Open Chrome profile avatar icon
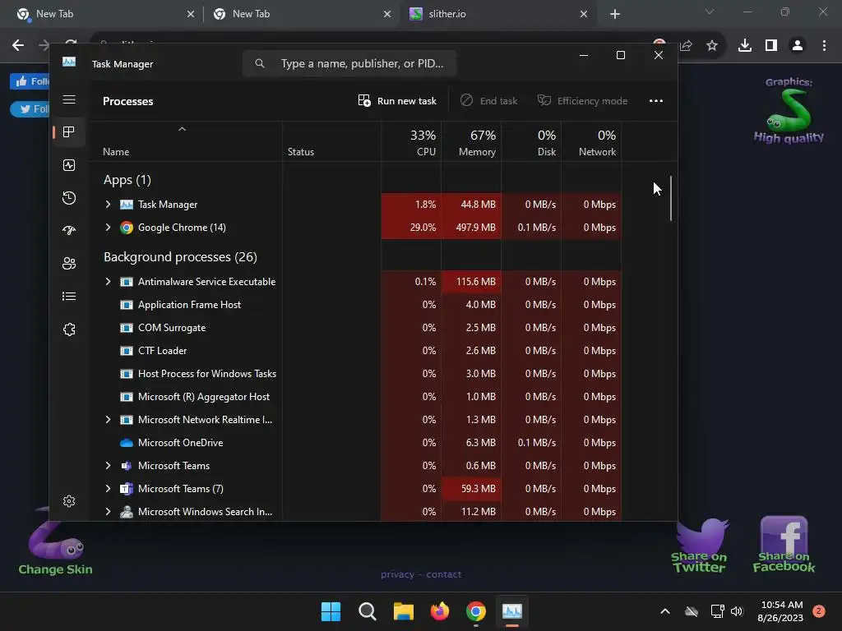Screen dimensions: 842x631 pos(798,46)
